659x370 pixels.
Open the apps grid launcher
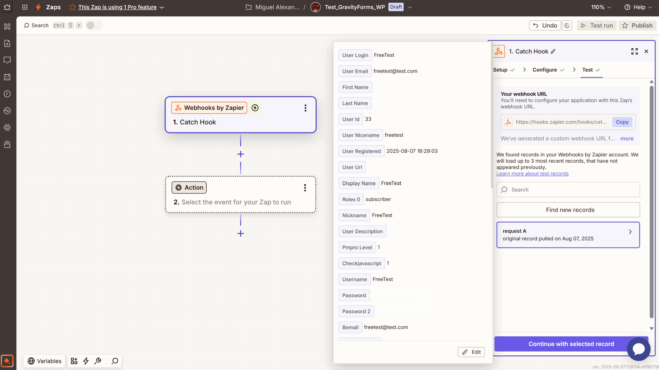point(25,7)
